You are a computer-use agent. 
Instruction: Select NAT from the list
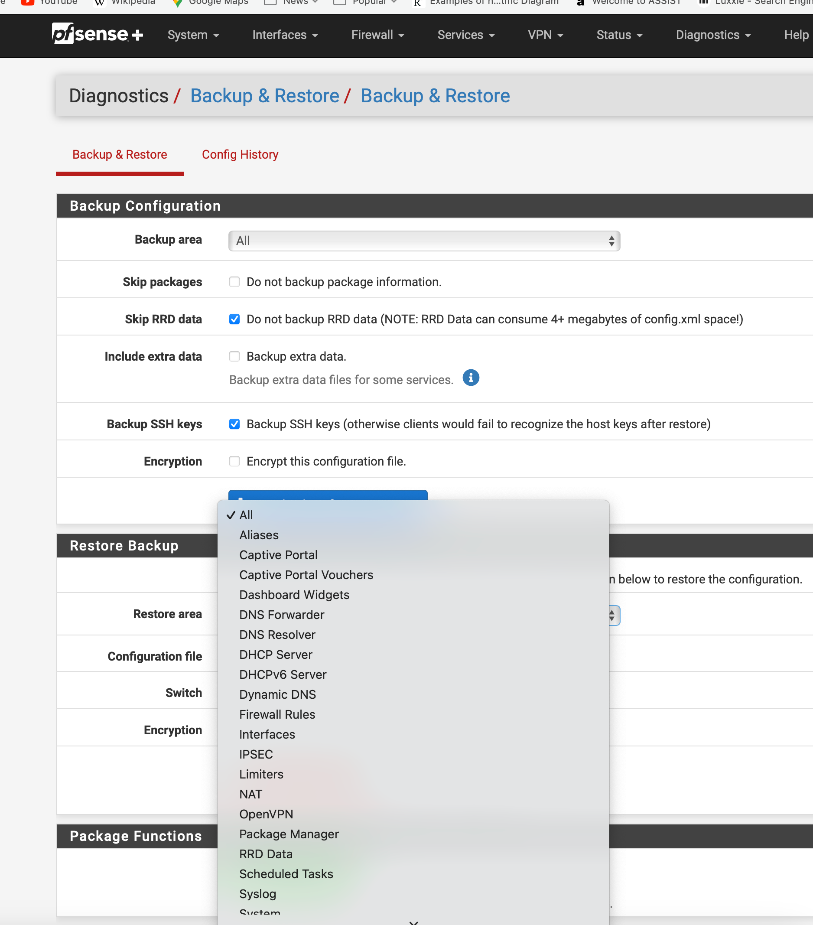(x=413, y=794)
